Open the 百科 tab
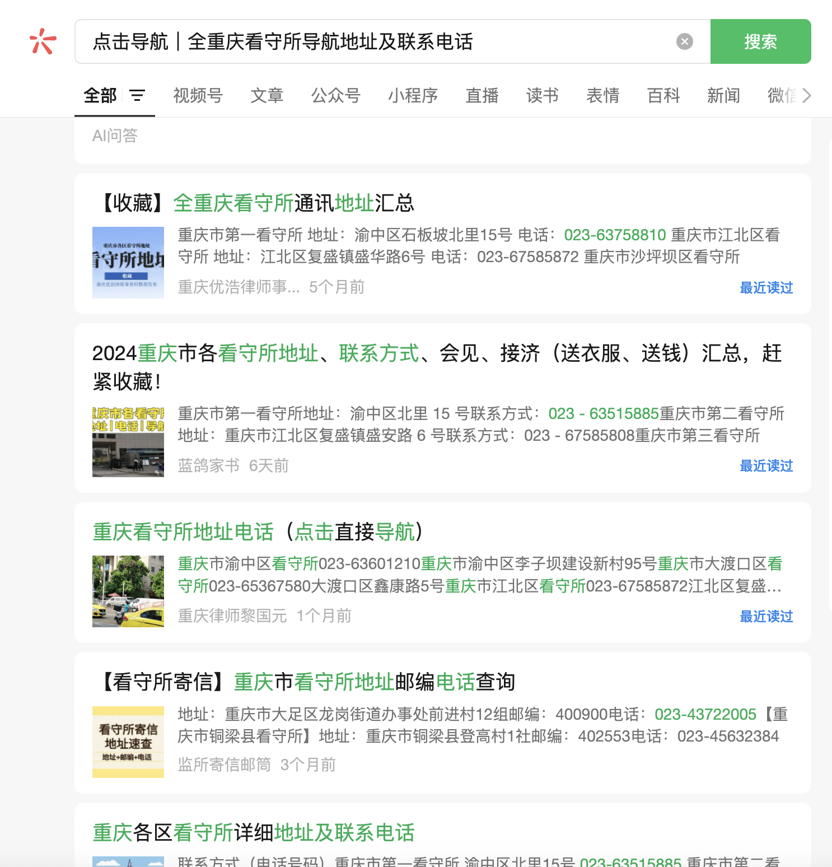Viewport: 832px width, 867px height. point(663,95)
